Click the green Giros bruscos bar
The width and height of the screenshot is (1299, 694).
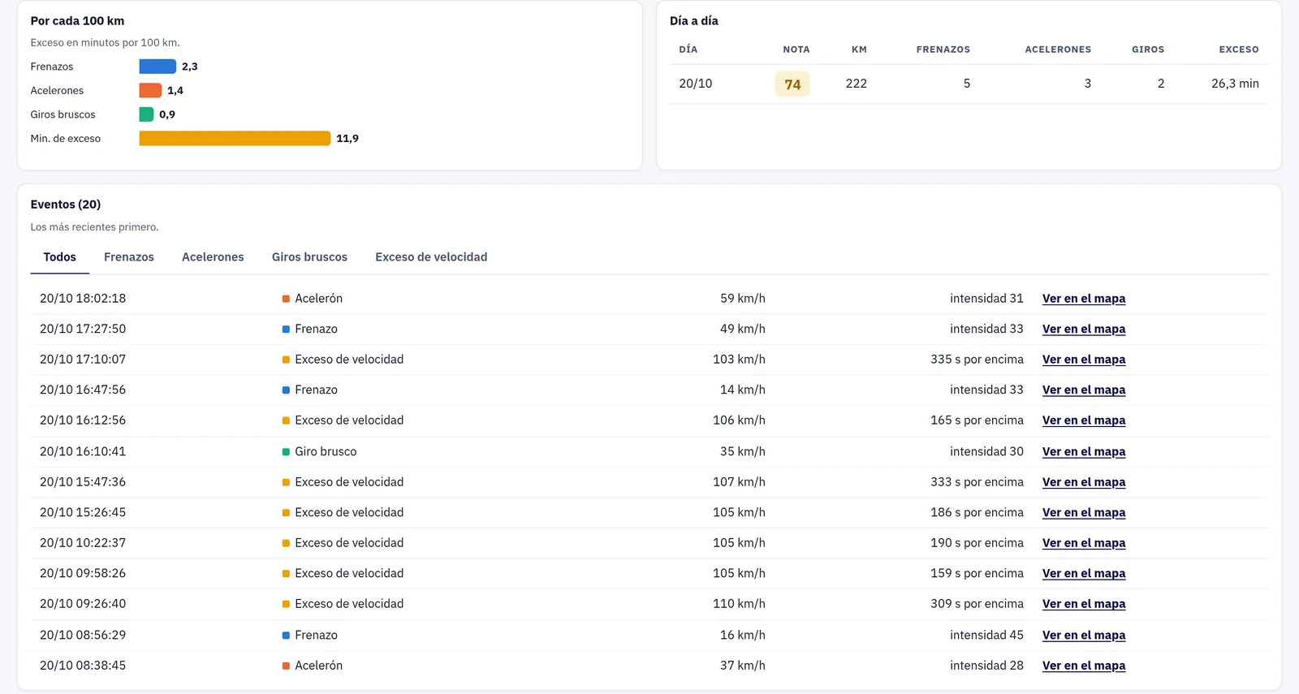[x=146, y=114]
